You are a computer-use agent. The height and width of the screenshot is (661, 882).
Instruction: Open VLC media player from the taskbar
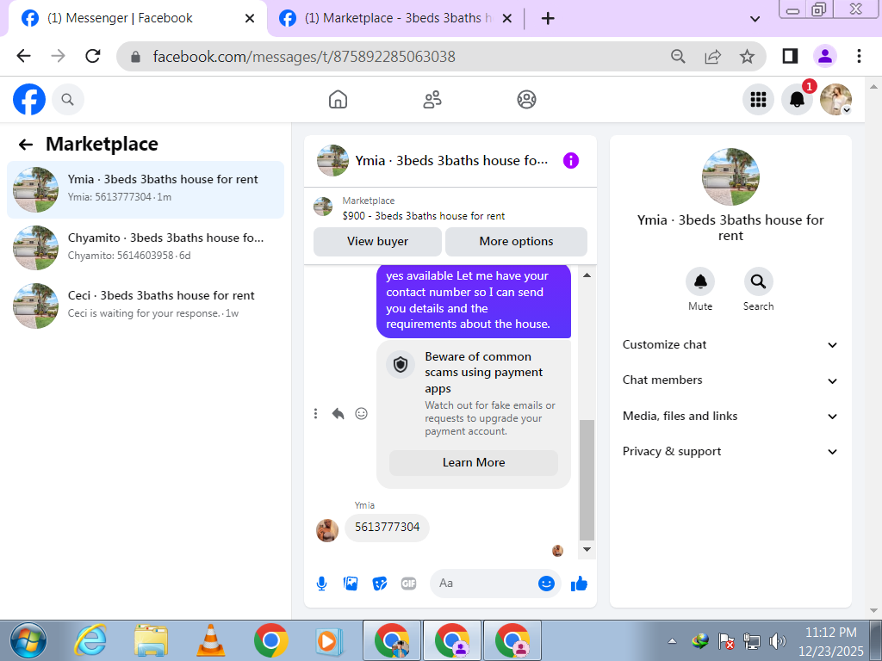(210, 640)
